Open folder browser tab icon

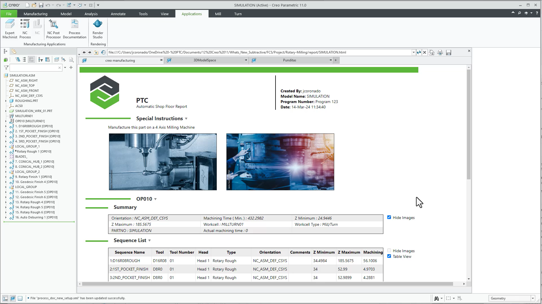[x=14, y=51]
